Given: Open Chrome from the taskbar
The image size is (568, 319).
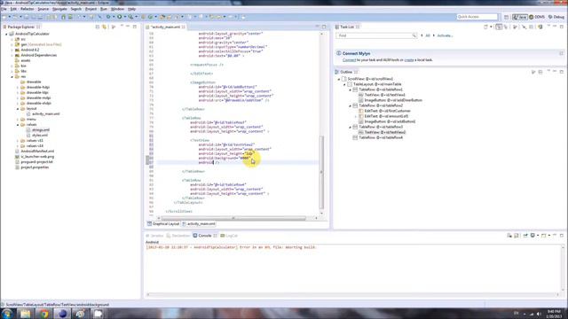Looking at the screenshot, I should pos(43,314).
